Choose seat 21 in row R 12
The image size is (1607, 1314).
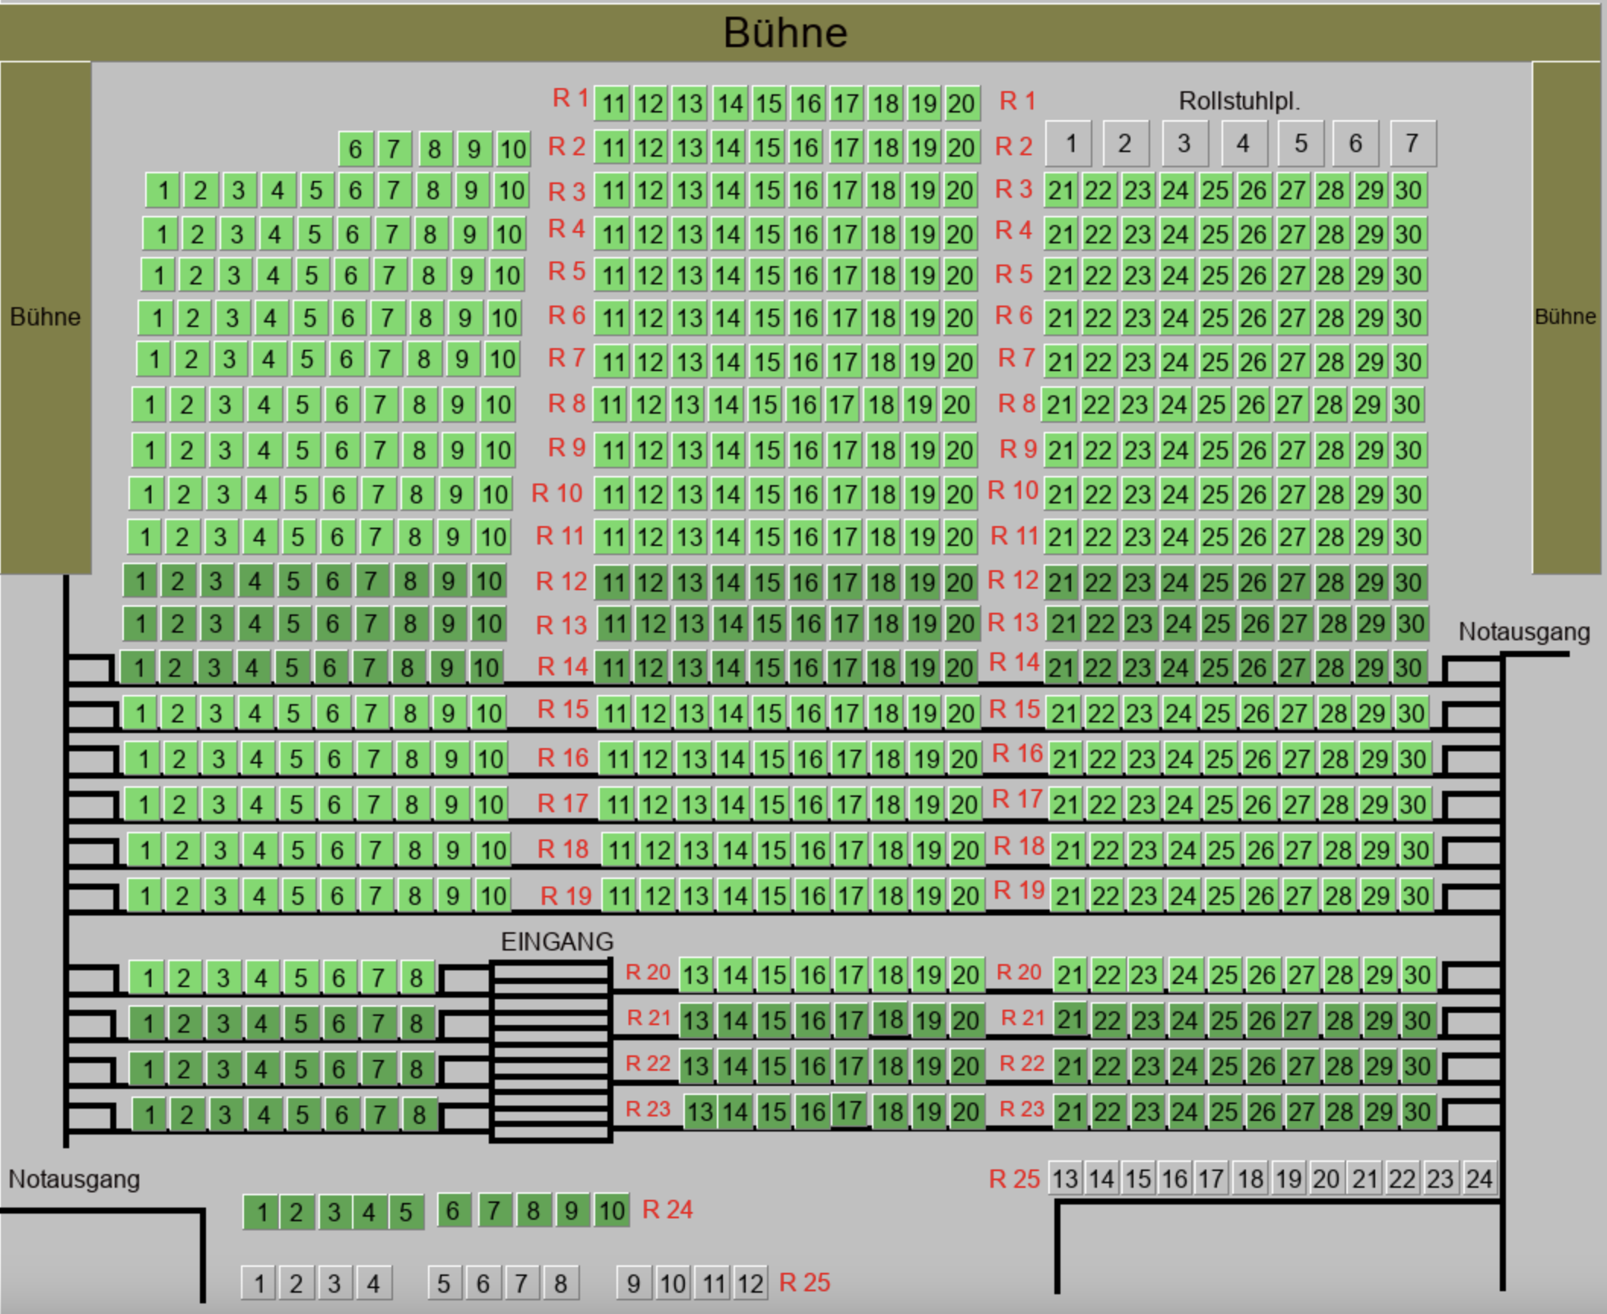click(x=1060, y=582)
